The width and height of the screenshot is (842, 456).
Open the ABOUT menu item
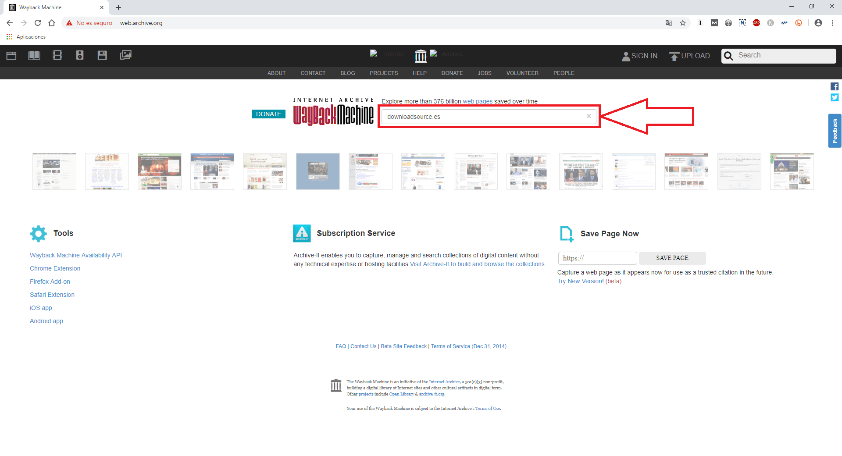tap(276, 73)
